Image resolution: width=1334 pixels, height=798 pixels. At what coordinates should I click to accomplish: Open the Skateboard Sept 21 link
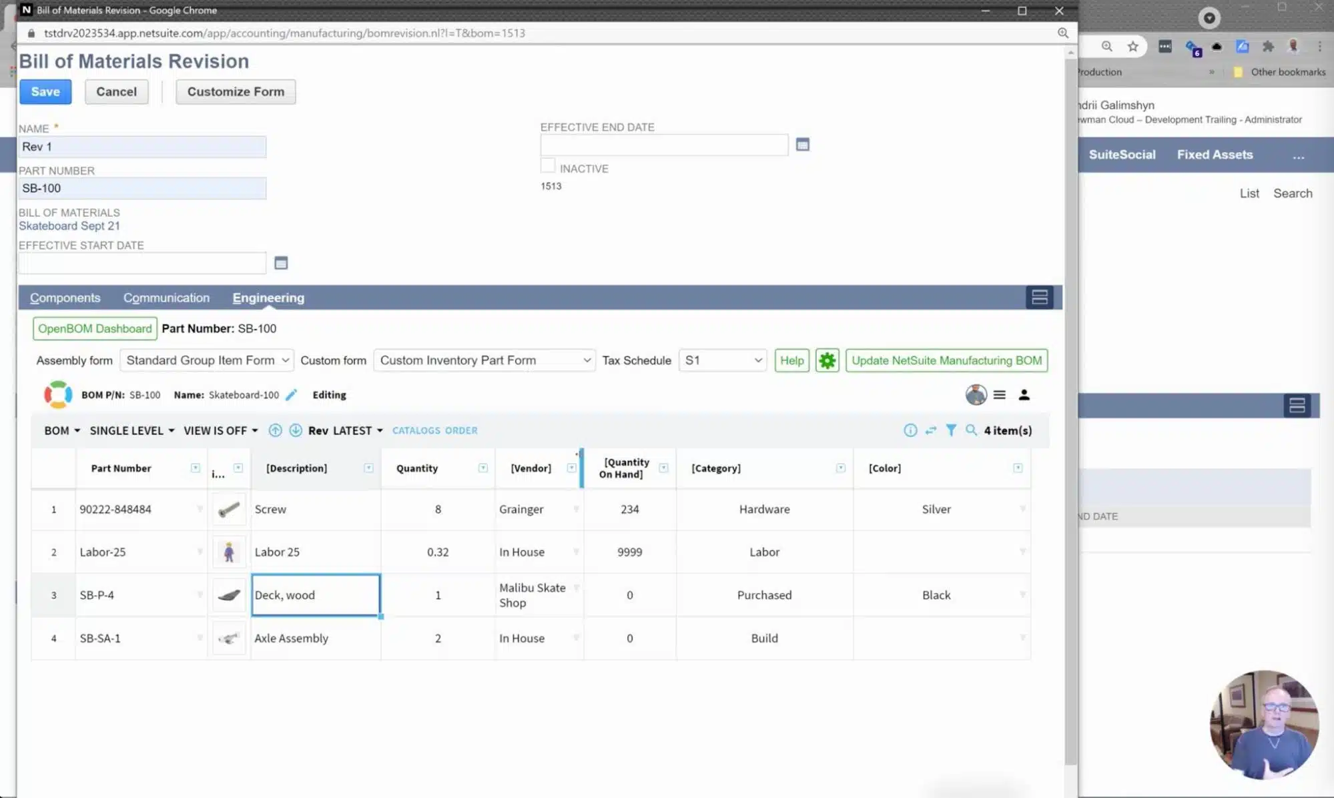pyautogui.click(x=69, y=226)
